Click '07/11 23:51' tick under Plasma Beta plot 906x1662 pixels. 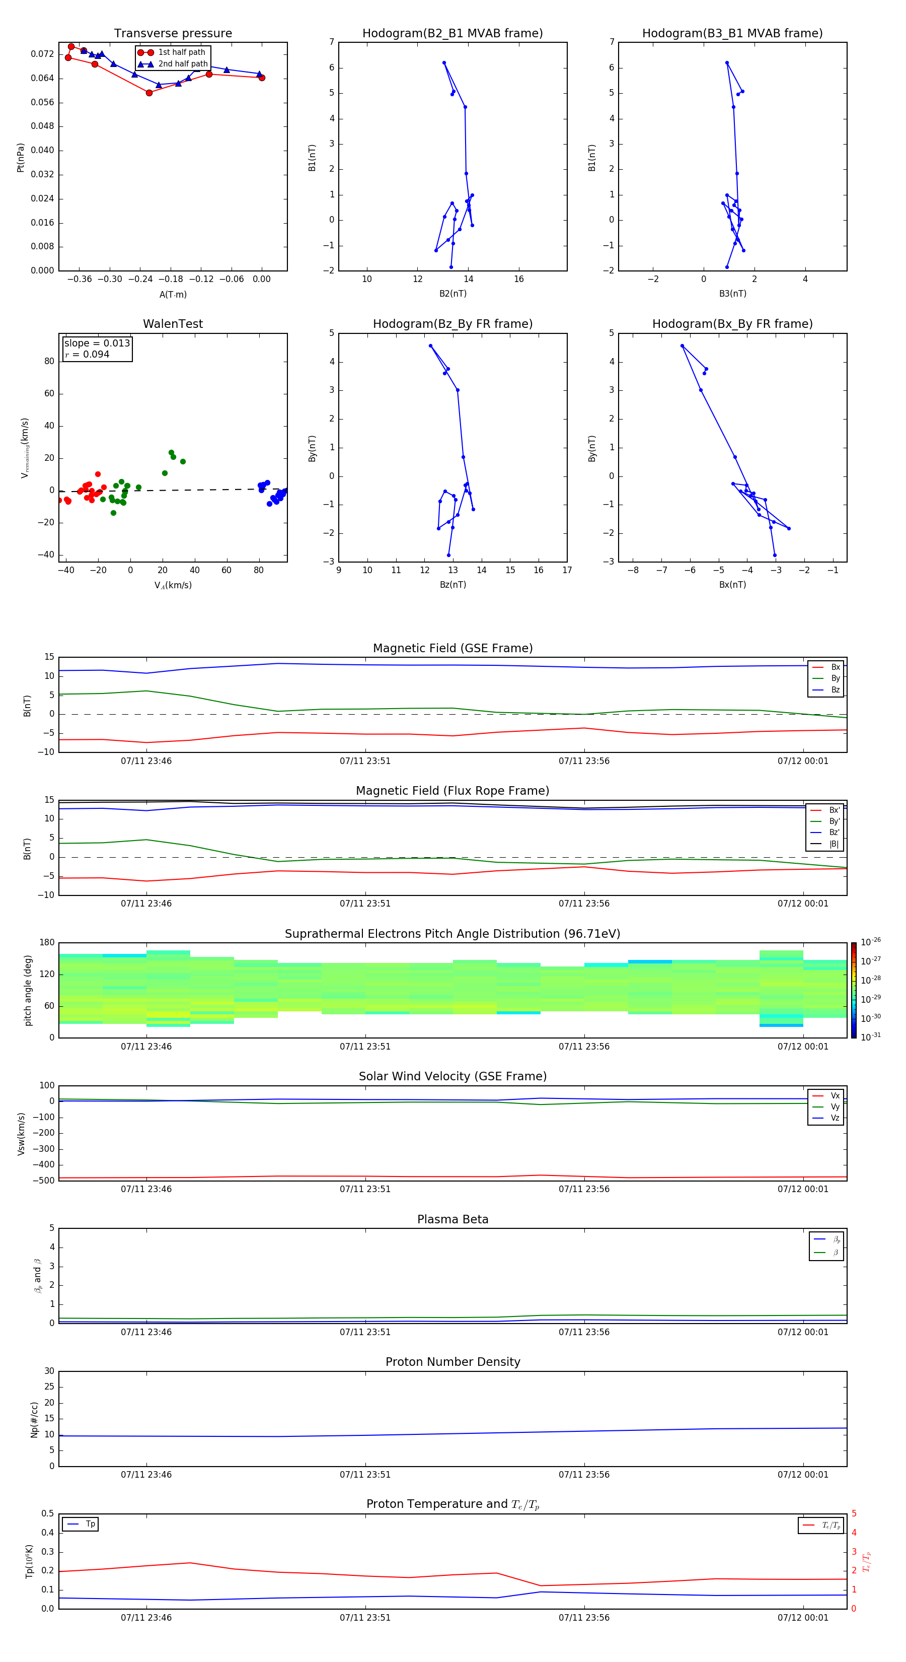[365, 1332]
